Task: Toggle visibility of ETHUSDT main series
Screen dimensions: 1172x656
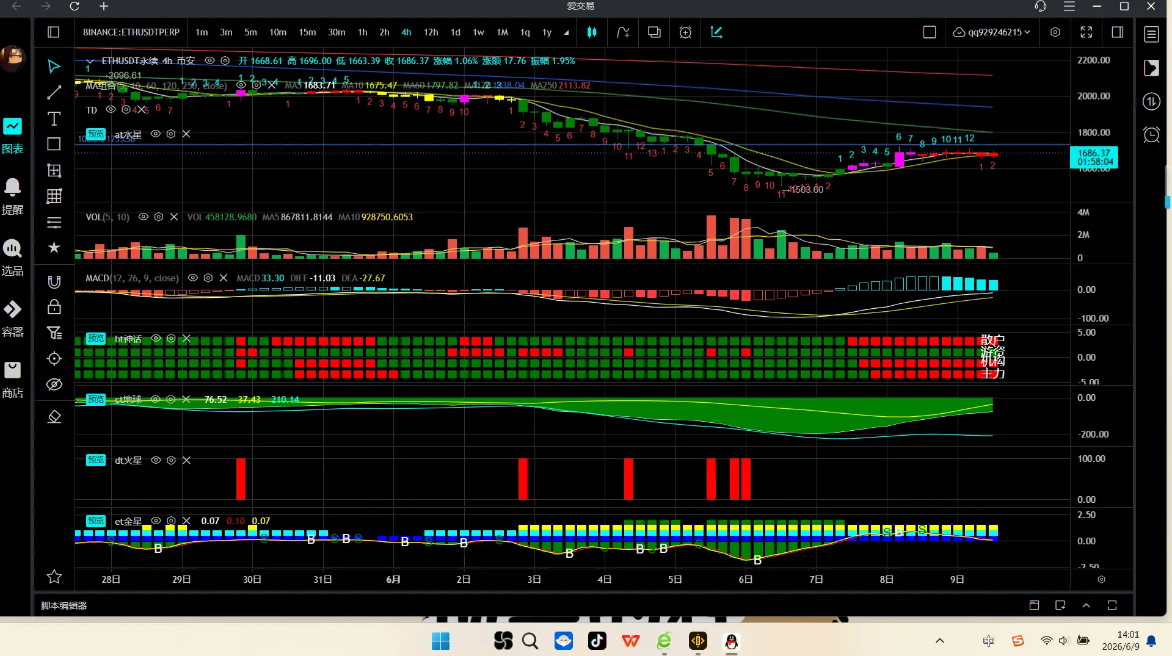Action: 209,60
